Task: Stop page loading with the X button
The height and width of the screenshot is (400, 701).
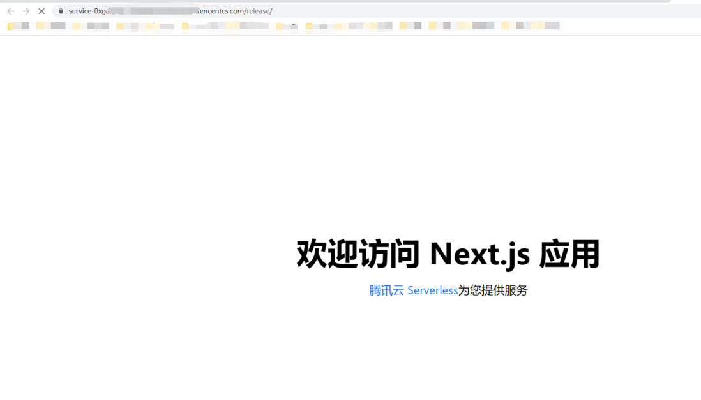Action: pyautogui.click(x=41, y=11)
